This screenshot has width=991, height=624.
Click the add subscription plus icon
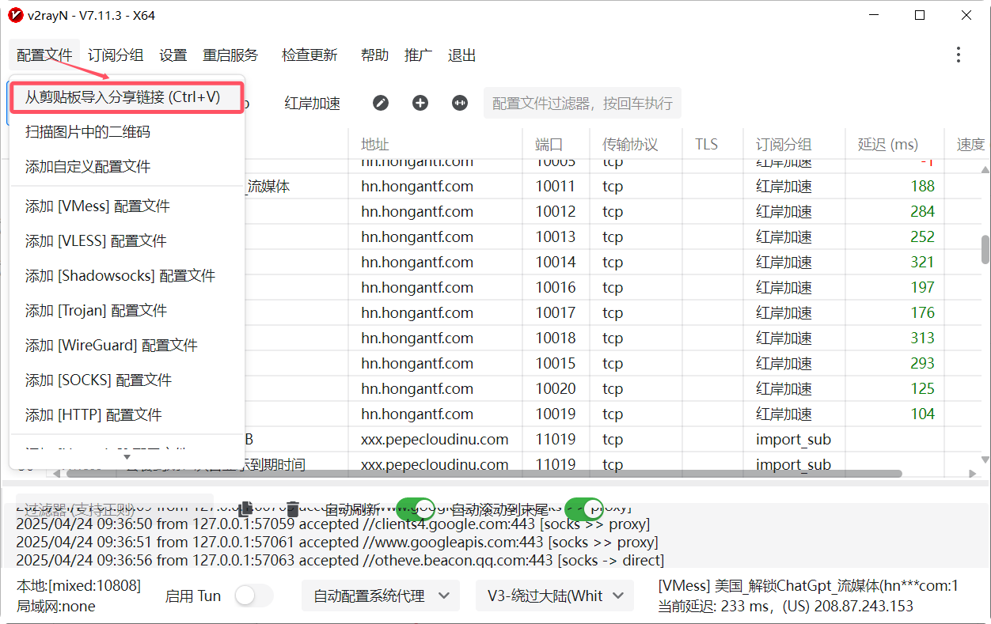click(x=420, y=103)
